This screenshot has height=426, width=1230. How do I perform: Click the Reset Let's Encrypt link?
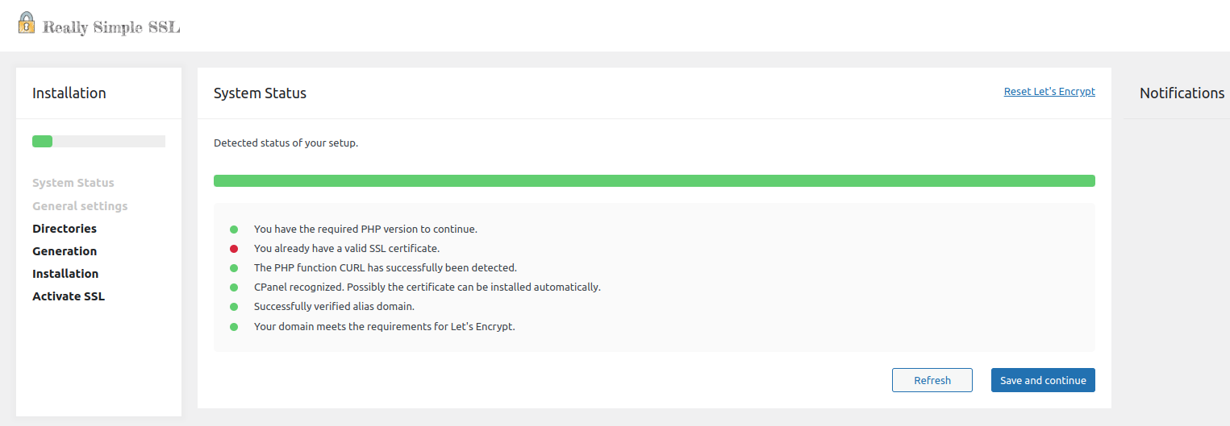1049,92
